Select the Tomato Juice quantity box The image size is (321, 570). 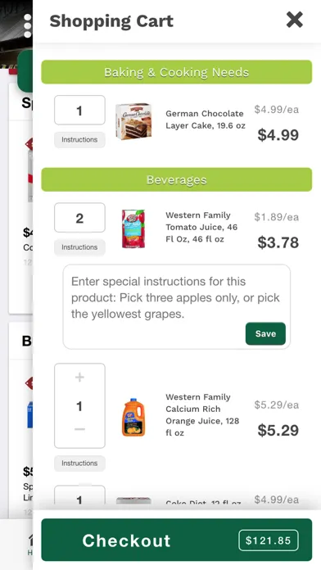pyautogui.click(x=79, y=218)
